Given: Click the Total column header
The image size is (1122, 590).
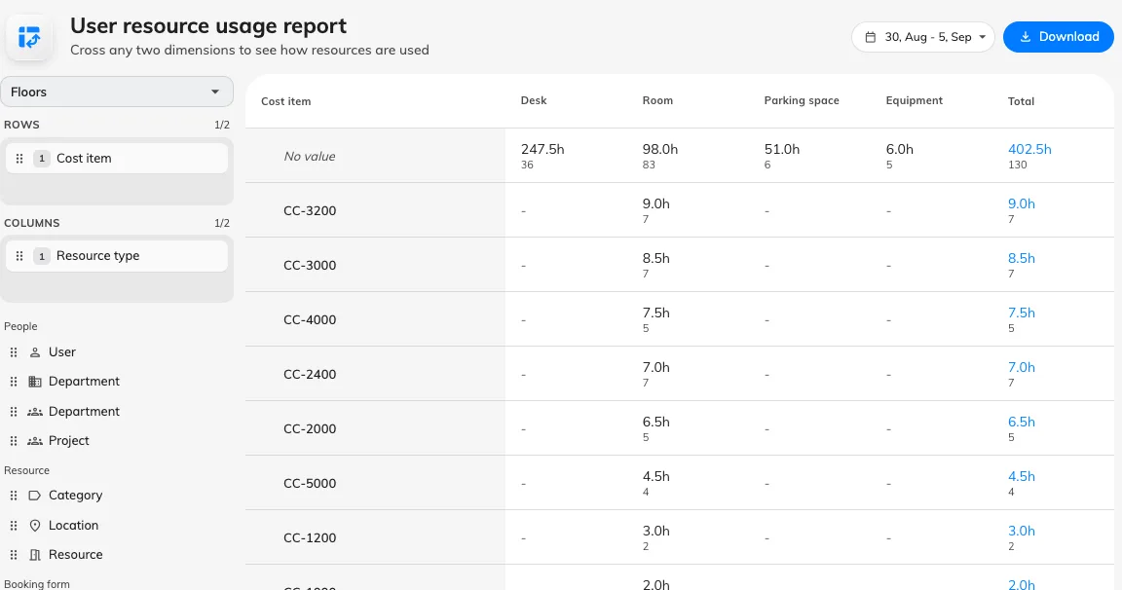Looking at the screenshot, I should coord(1021,101).
